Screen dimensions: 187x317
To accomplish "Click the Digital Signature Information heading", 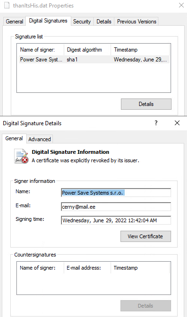I will (x=70, y=152).
